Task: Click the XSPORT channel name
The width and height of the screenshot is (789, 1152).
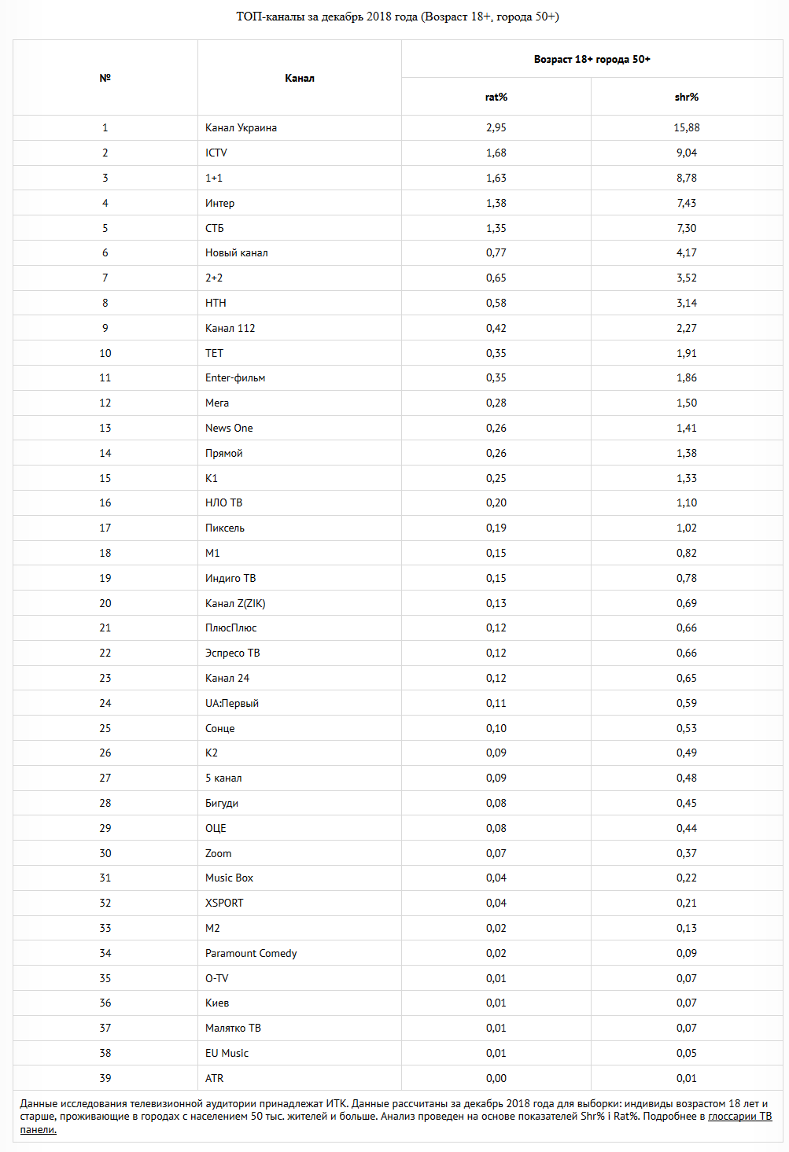Action: coord(224,903)
